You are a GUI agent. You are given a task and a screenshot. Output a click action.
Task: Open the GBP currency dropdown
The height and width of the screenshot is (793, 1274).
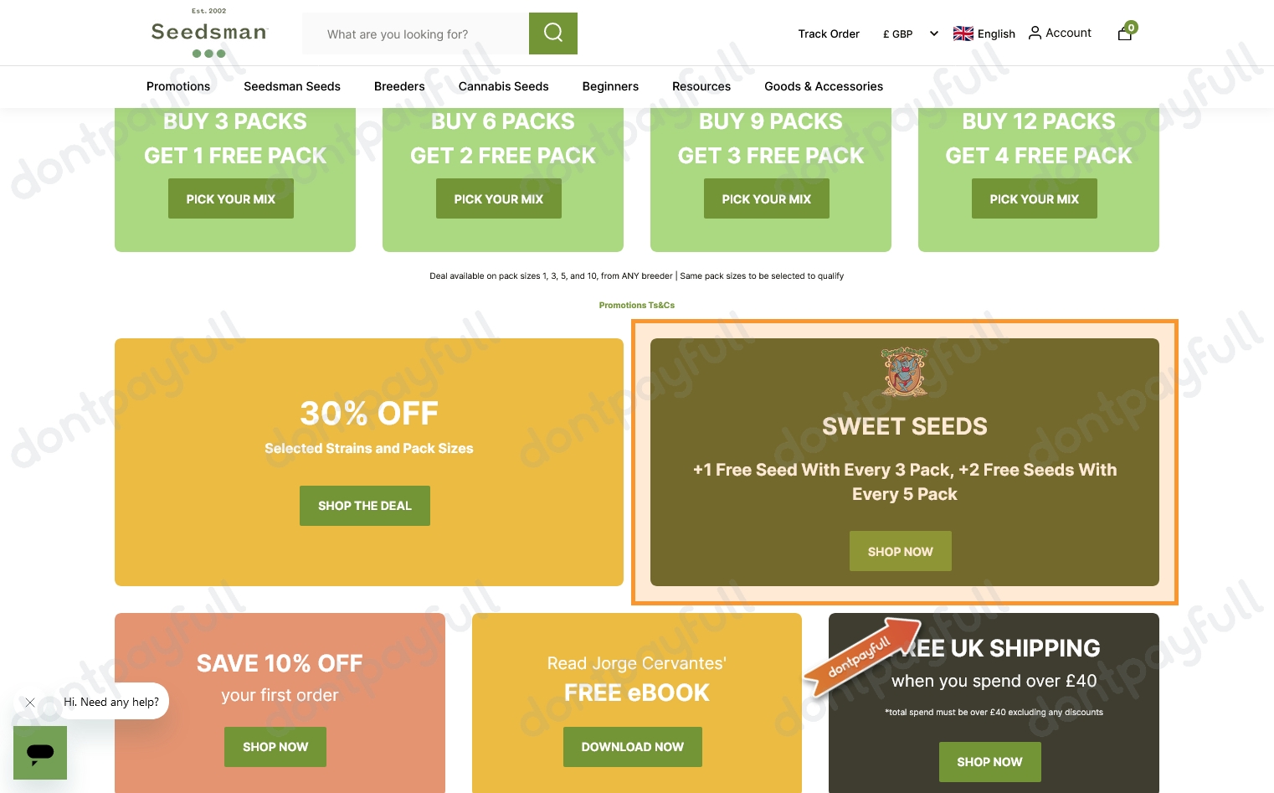pos(910,33)
